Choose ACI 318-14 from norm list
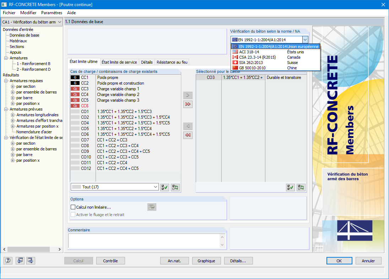The height and width of the screenshot is (279, 389). pyautogui.click(x=275, y=52)
